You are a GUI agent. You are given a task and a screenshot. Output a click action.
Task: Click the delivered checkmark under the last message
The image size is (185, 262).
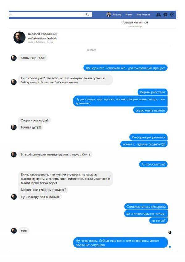point(170,247)
